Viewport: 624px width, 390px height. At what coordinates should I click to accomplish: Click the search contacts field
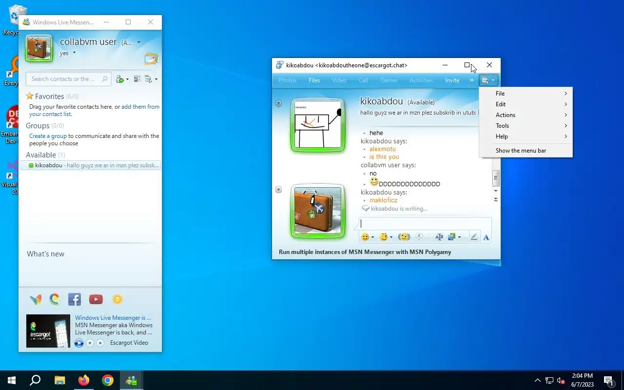69,79
